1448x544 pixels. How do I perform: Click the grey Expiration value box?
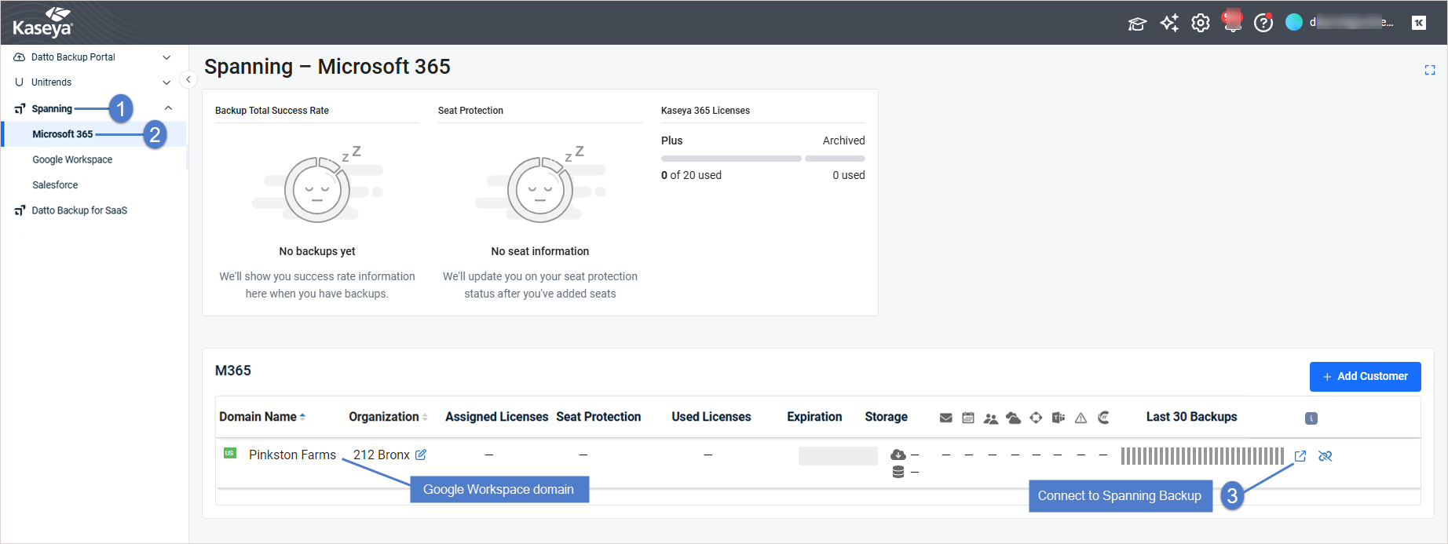coord(838,456)
